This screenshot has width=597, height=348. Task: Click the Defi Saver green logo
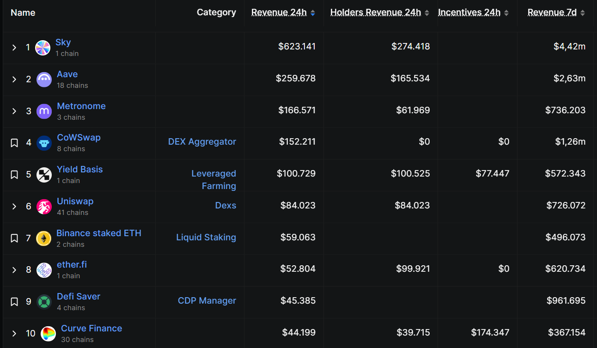(x=44, y=302)
